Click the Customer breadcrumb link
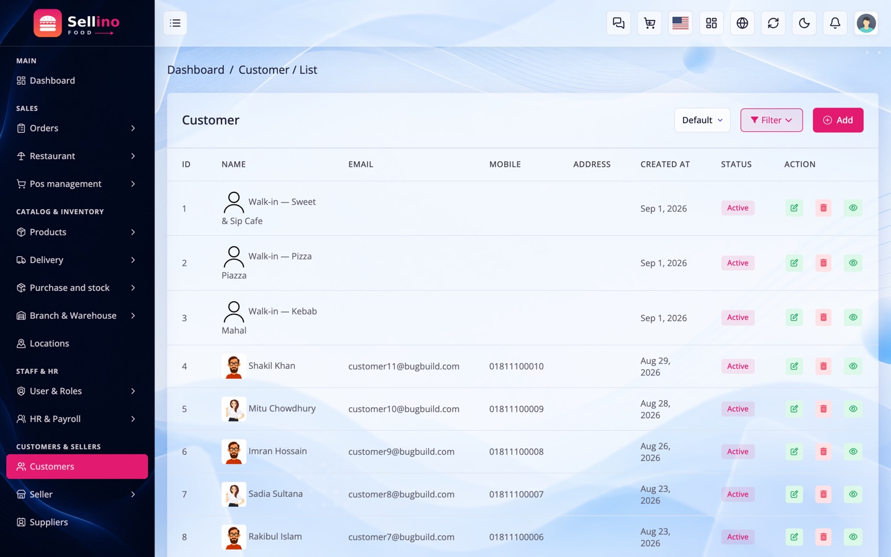 click(264, 70)
